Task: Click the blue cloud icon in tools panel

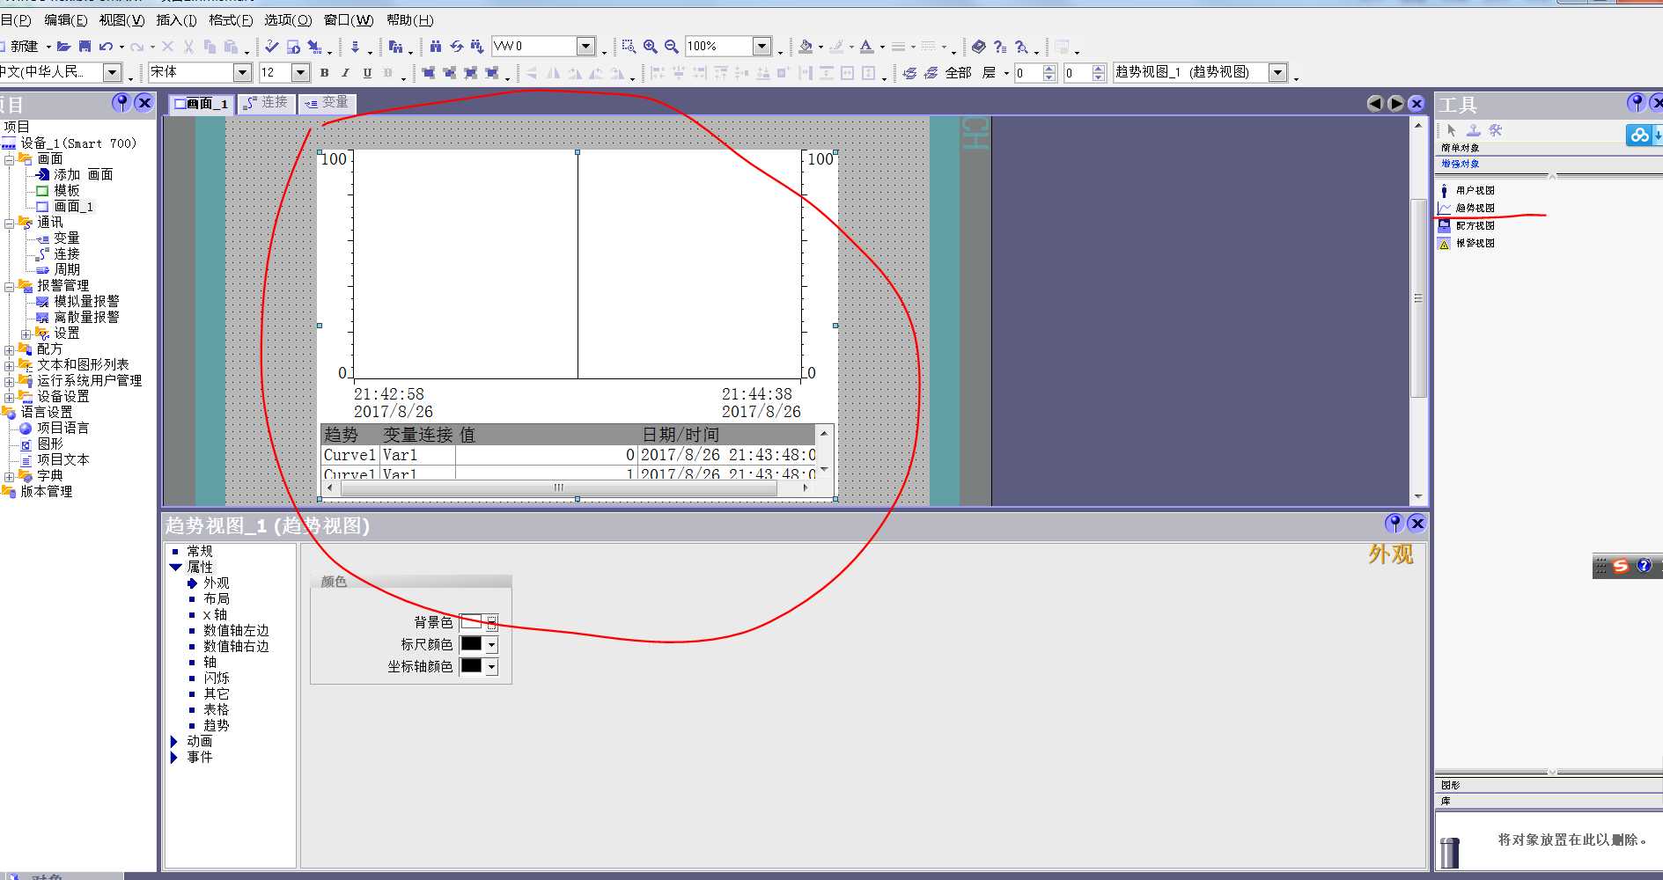Action: coord(1639,135)
